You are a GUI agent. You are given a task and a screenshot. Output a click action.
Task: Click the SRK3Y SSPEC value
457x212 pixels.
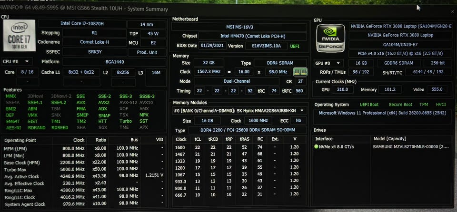coord(94,52)
